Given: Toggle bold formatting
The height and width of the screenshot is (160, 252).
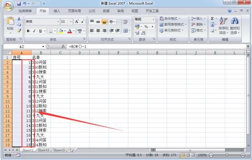Looking at the screenshot, I should [x=28, y=31].
